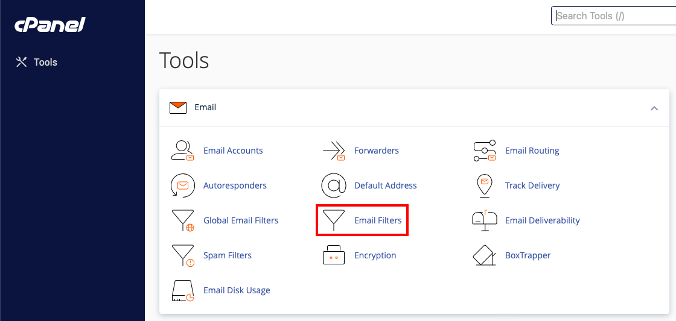Open the Encryption link
The image size is (676, 321).
coord(375,255)
